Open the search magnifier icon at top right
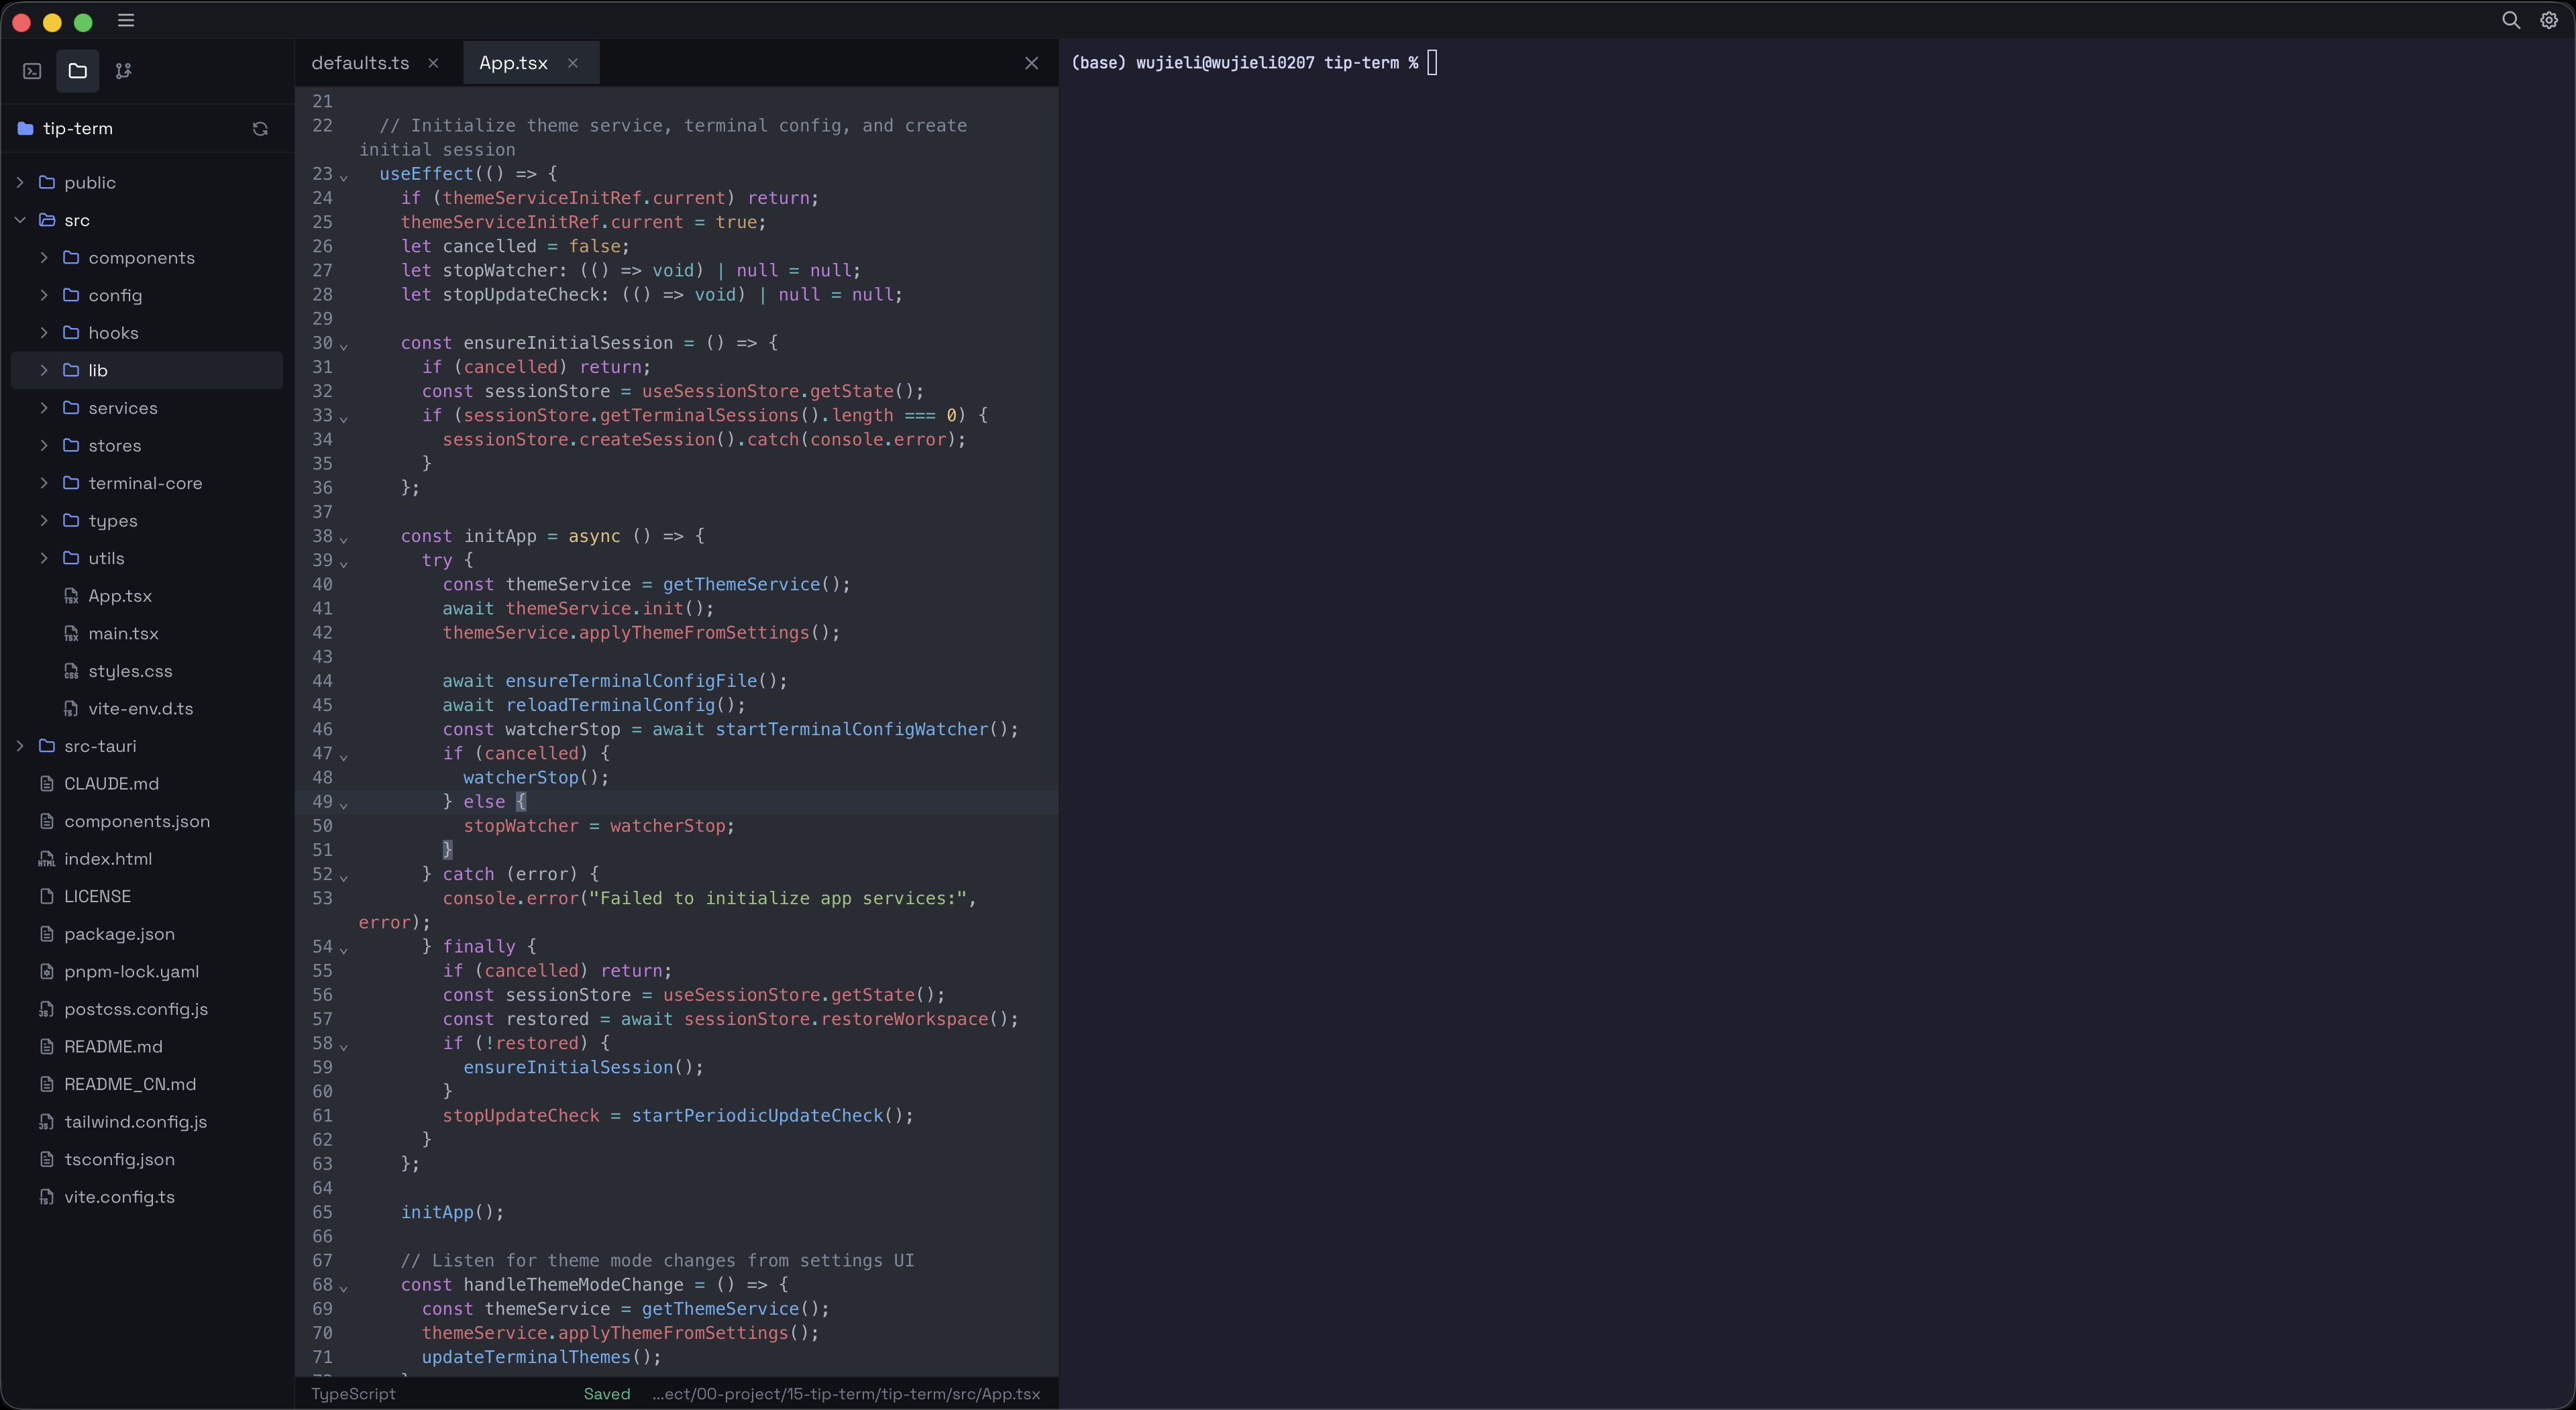 2510,21
